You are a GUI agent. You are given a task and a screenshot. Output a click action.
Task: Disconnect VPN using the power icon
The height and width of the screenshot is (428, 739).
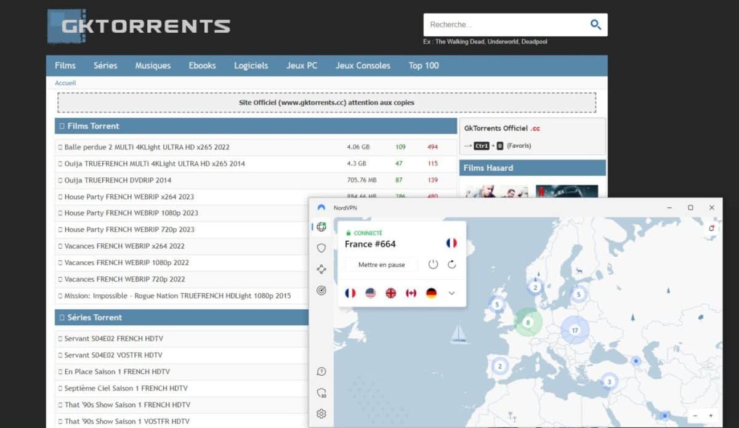[433, 264]
